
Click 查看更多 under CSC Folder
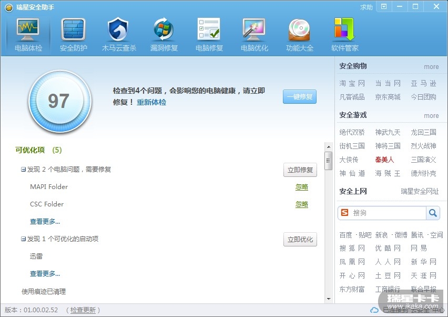[45, 222]
